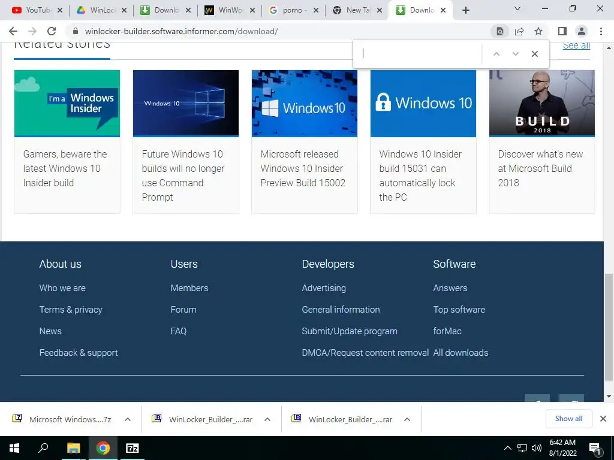Open the Advertising footer link
The height and width of the screenshot is (460, 614).
click(x=323, y=288)
